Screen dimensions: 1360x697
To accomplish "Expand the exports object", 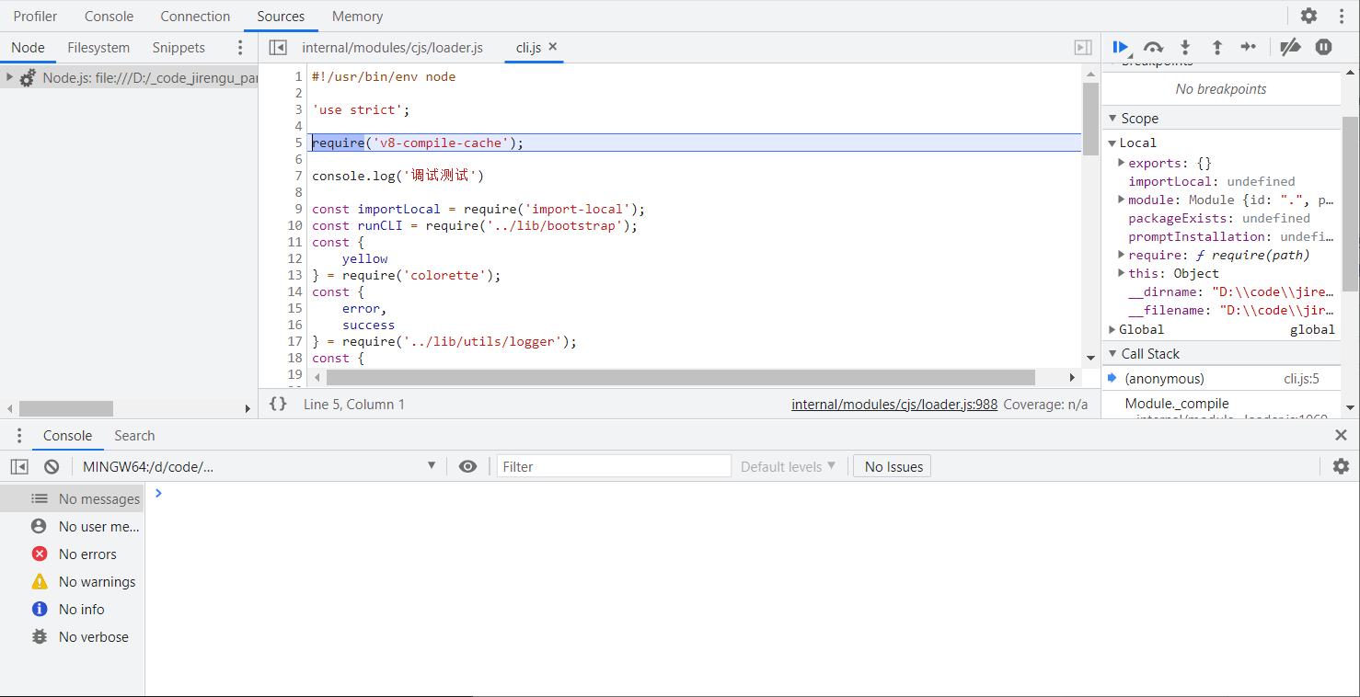I will 1122,163.
